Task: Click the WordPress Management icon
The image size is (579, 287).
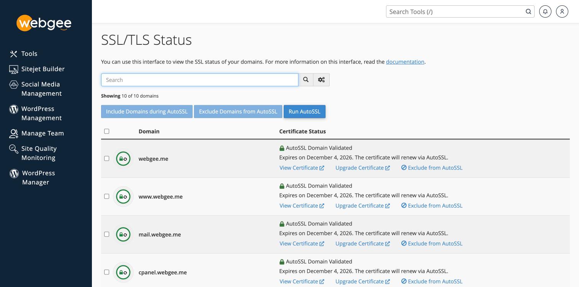Action: tap(14, 109)
